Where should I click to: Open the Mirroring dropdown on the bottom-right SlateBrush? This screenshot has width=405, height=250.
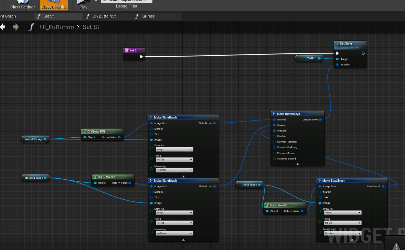click(342, 233)
